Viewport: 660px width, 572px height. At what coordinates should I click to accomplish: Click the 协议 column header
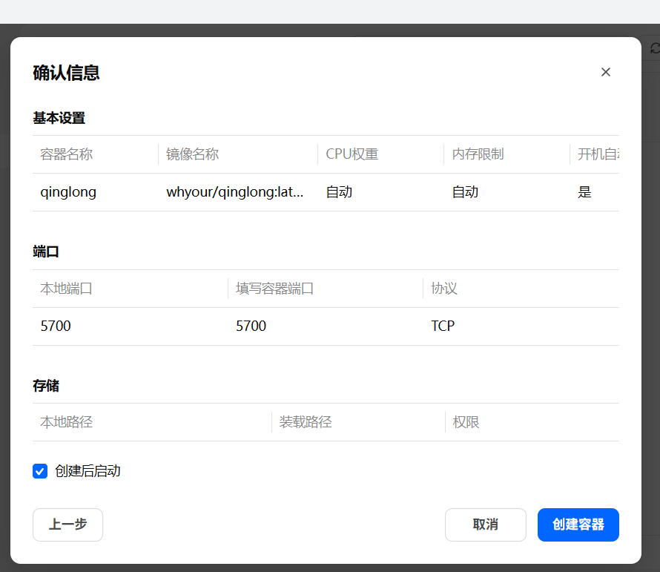click(444, 289)
